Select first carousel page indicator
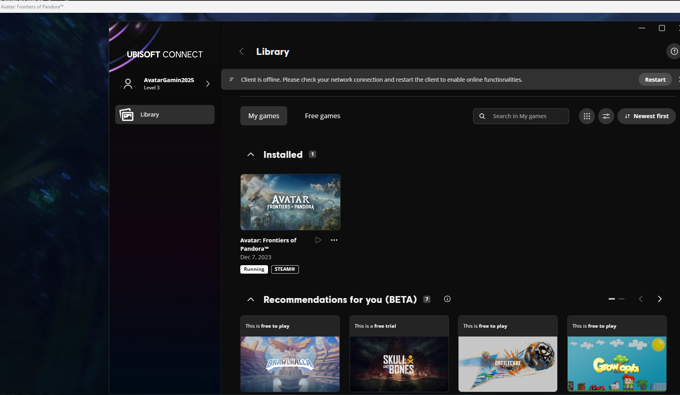The width and height of the screenshot is (680, 395). click(x=612, y=299)
